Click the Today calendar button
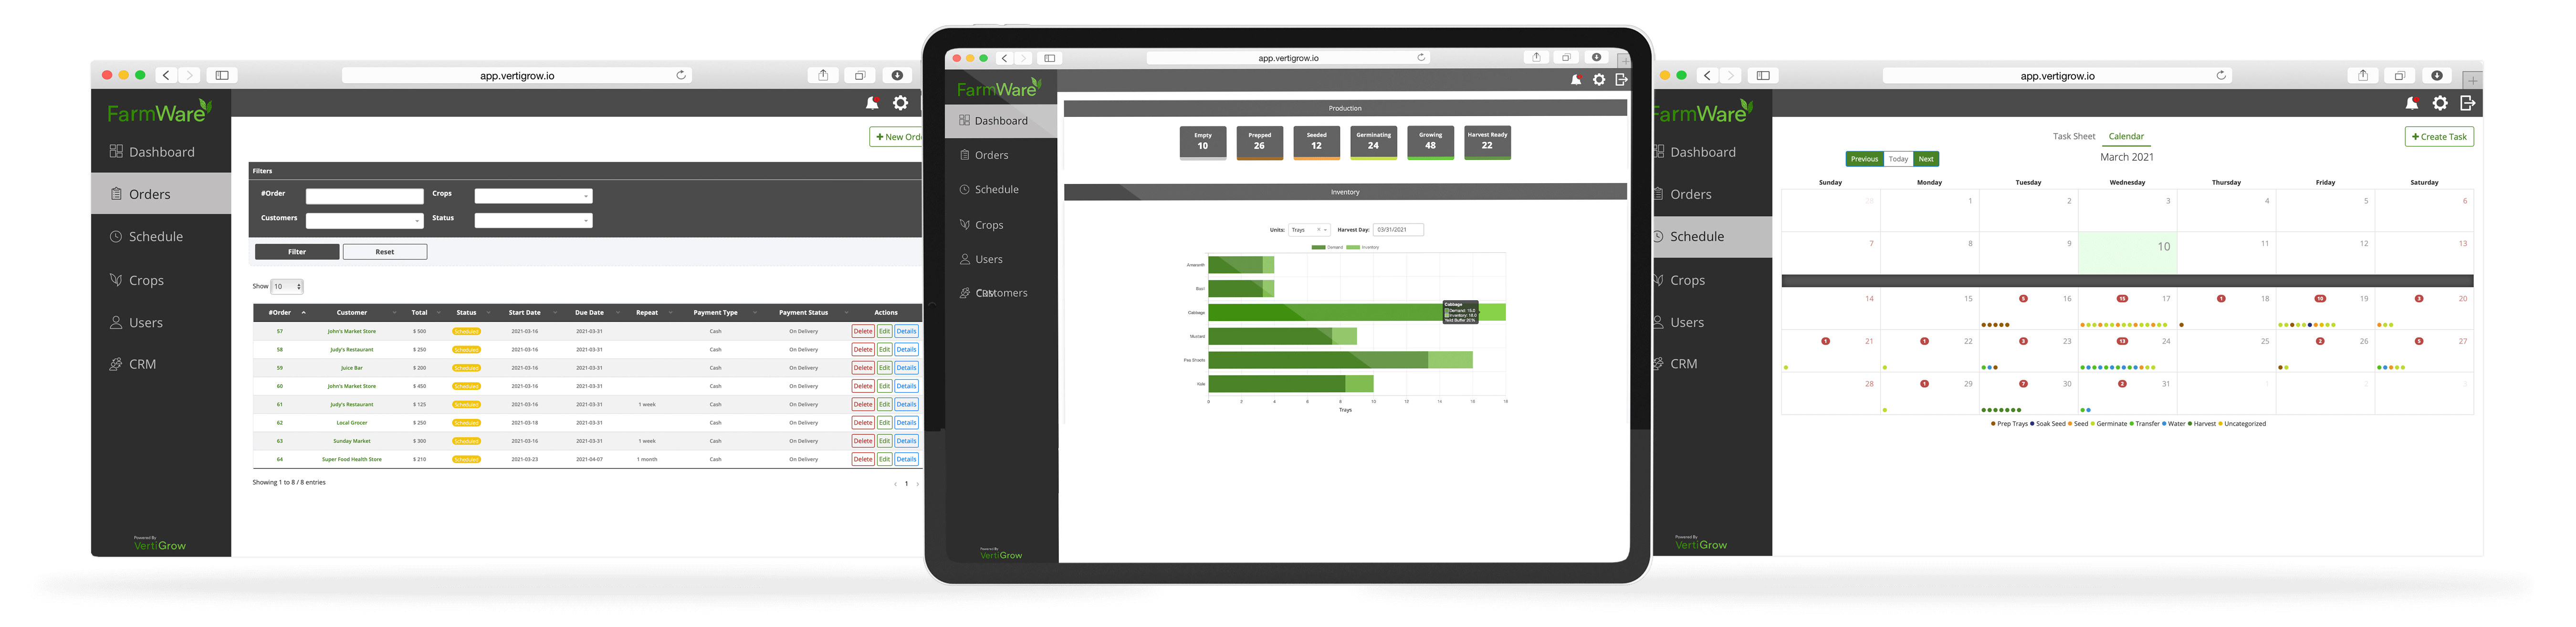2576x627 pixels. 1898,159
